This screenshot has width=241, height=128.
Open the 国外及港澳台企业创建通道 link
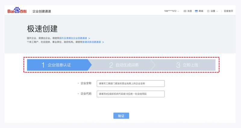[x=73, y=38]
